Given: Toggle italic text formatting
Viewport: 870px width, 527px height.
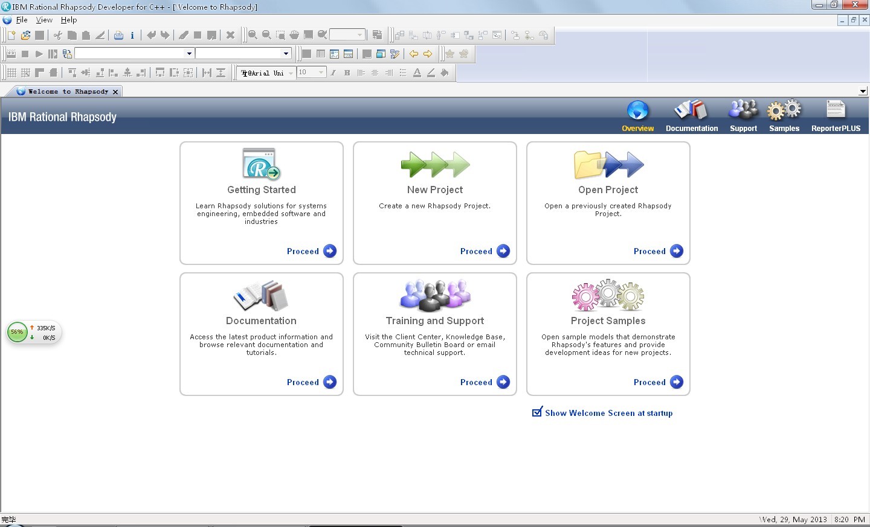Looking at the screenshot, I should pyautogui.click(x=333, y=72).
